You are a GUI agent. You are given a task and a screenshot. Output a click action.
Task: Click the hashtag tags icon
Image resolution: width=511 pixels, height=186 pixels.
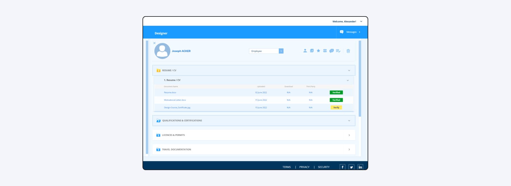(x=325, y=51)
